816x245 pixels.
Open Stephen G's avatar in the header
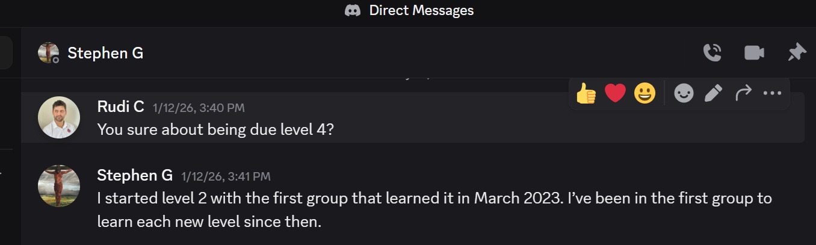point(48,53)
